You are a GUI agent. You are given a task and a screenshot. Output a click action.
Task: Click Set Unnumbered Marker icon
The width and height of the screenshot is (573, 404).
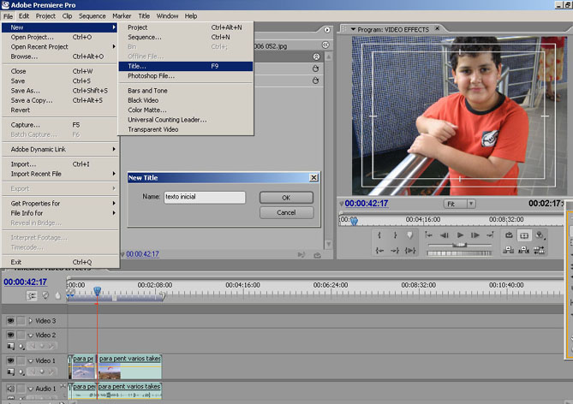point(409,235)
